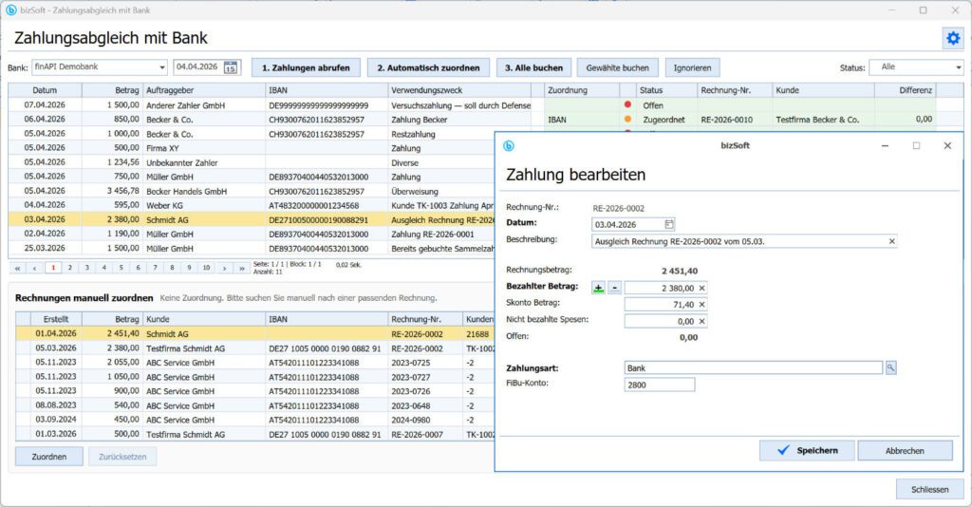Sort payments by Datum column header
Screen dimensions: 972x507
[x=45, y=90]
